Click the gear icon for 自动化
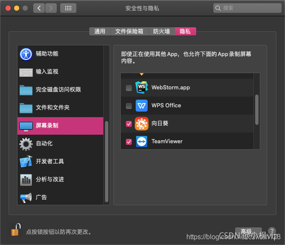 26,144
